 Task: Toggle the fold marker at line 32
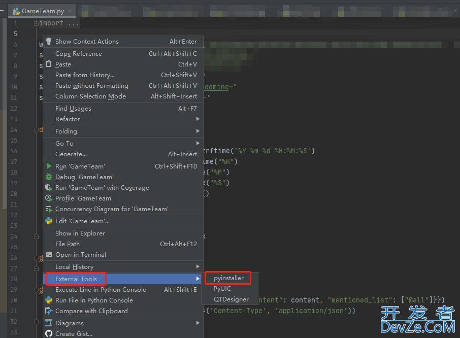click(36, 322)
